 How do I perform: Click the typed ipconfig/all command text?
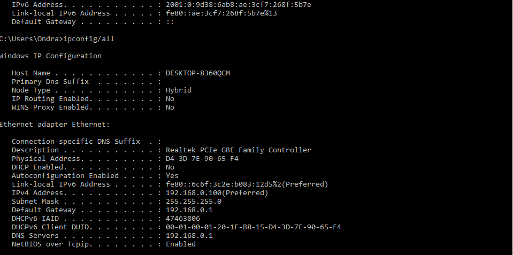pyautogui.click(x=88, y=39)
